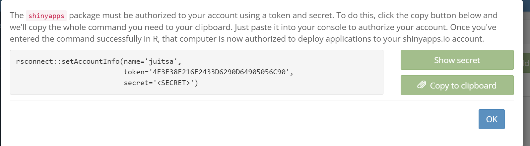Screen dimensions: 530x146
Task: Click the instruction paragraph's first line
Action: [x=254, y=16]
